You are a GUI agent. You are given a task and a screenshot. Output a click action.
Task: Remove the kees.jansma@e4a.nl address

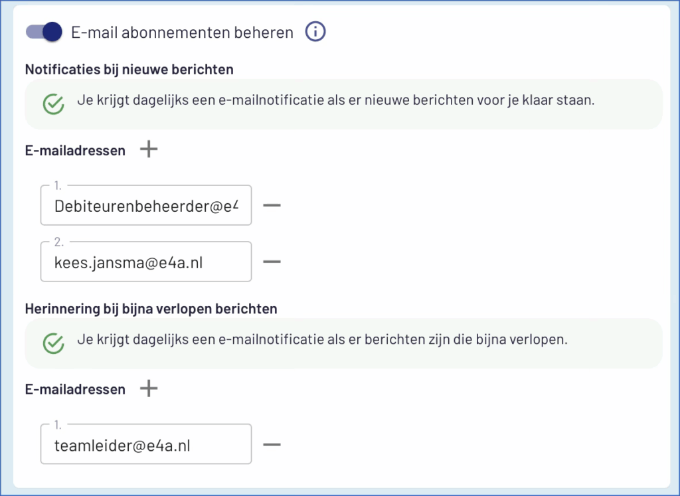(x=272, y=262)
